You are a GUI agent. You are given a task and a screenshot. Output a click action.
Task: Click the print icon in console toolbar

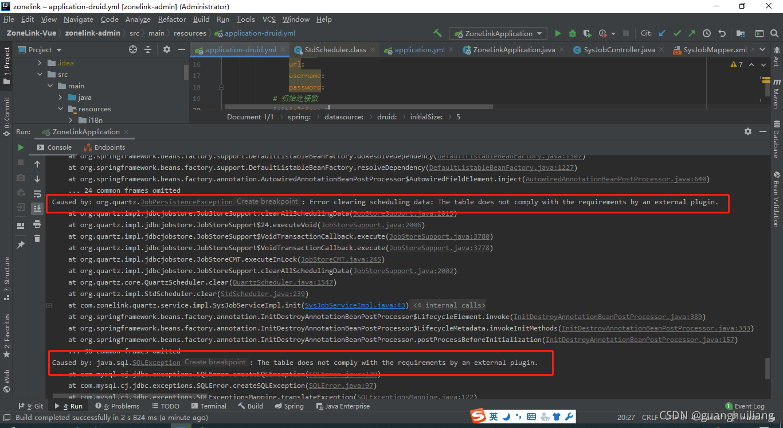click(37, 224)
